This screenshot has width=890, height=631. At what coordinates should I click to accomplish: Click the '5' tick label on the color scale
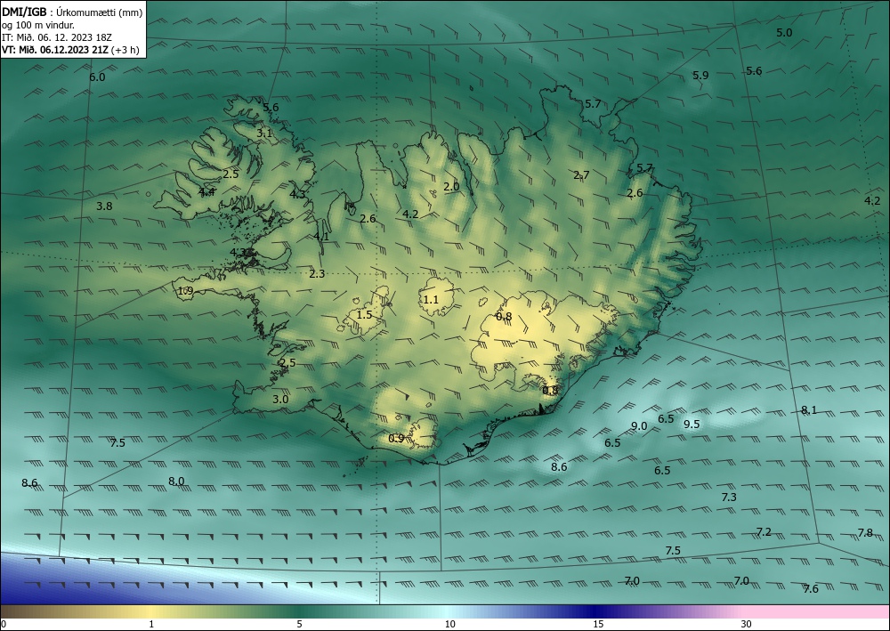pos(299,624)
